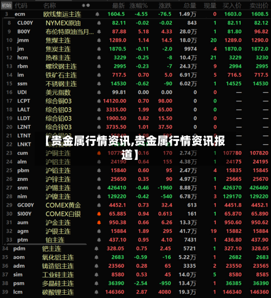This screenshot has width=271, height=298.
Task: Select the 螺纹钢主连 row name
Action: 61,66
